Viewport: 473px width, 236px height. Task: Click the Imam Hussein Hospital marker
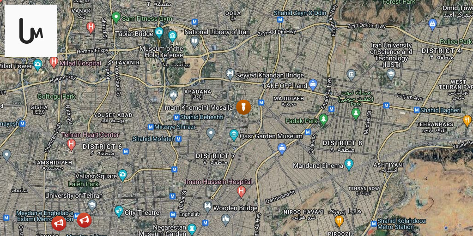(x=241, y=192)
